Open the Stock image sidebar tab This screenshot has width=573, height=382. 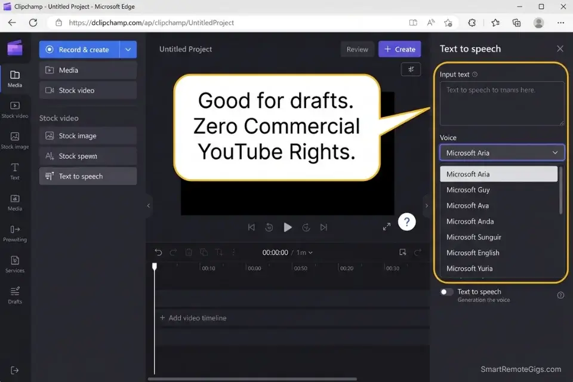tap(15, 141)
